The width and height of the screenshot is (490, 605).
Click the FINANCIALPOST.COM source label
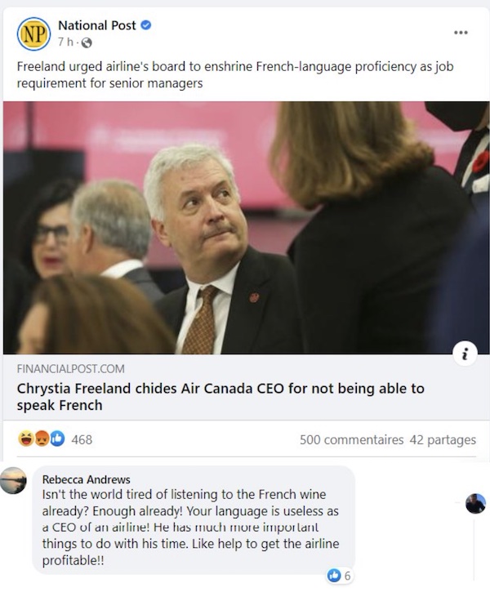click(x=70, y=369)
